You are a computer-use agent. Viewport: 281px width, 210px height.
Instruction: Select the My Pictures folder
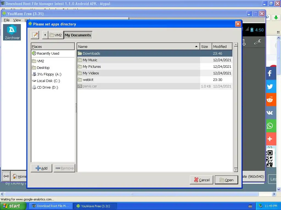[155, 67]
